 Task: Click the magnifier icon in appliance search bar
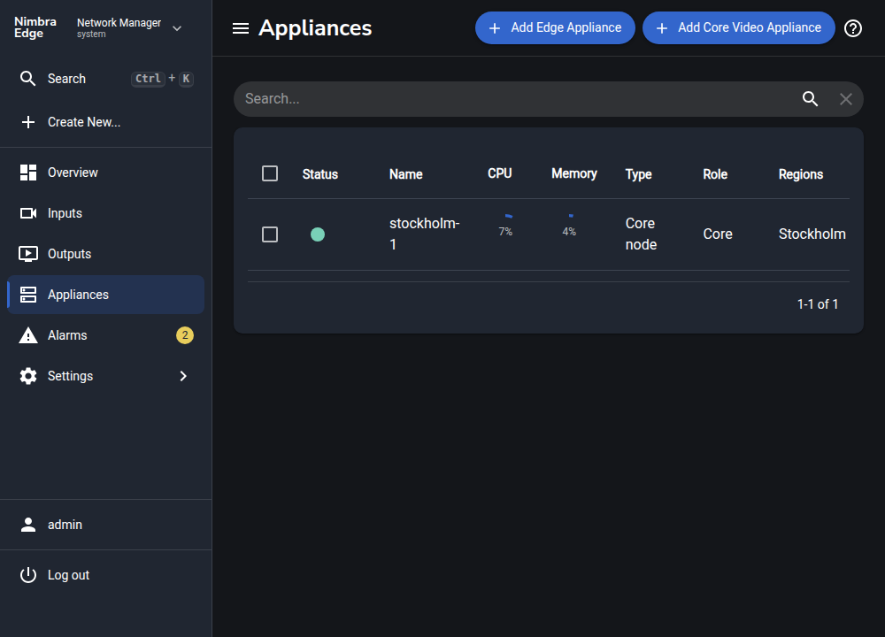810,99
